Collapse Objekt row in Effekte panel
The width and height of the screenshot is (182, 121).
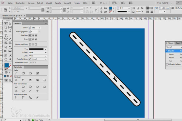pyautogui.click(x=167, y=51)
